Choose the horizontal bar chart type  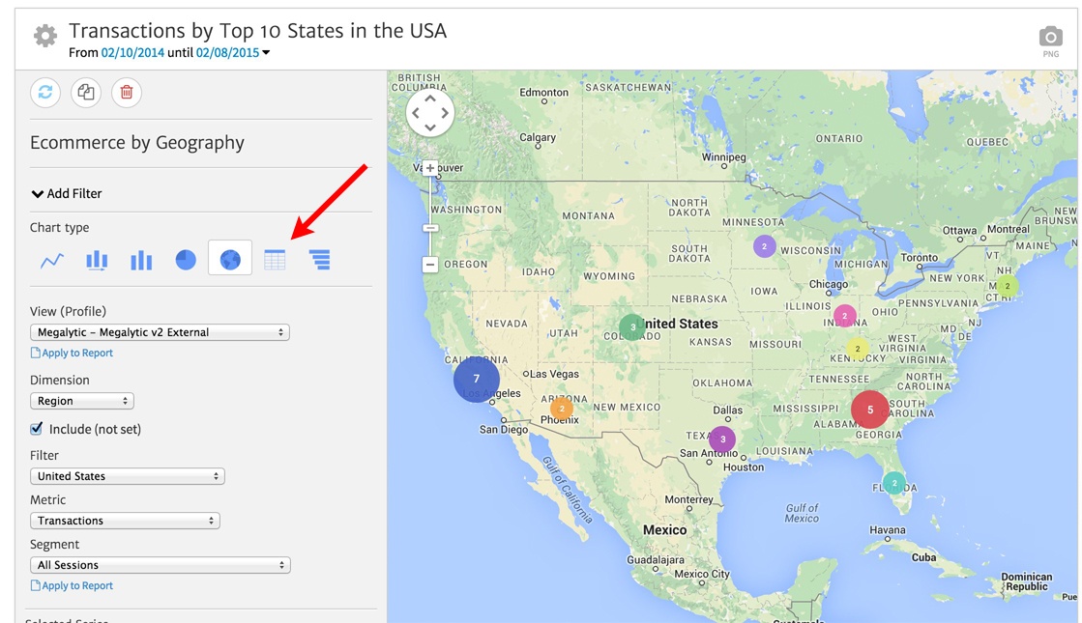tap(319, 260)
